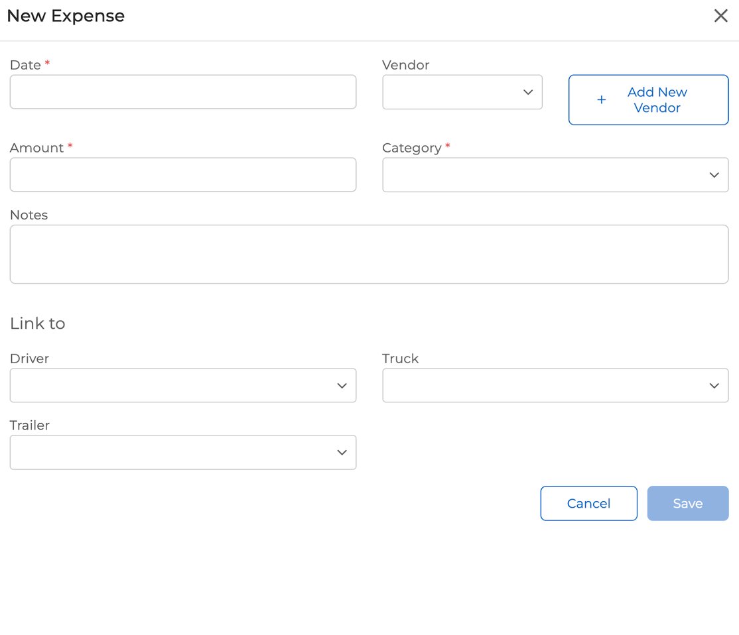Click the Link to section heading

(37, 323)
